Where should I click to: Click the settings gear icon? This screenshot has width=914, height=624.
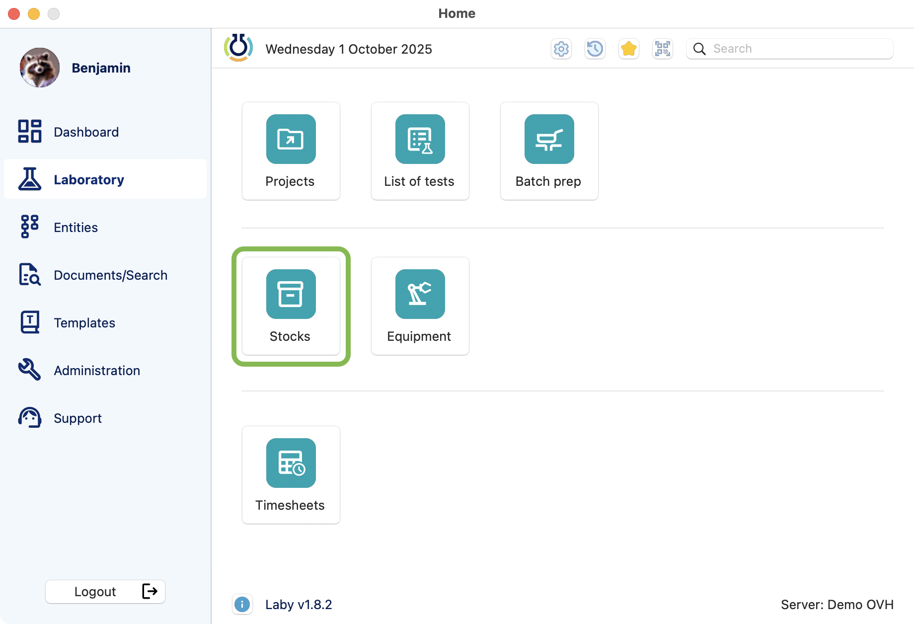[561, 49]
